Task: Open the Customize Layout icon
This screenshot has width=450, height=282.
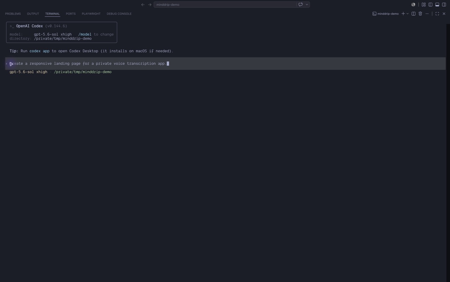Action: [x=424, y=5]
